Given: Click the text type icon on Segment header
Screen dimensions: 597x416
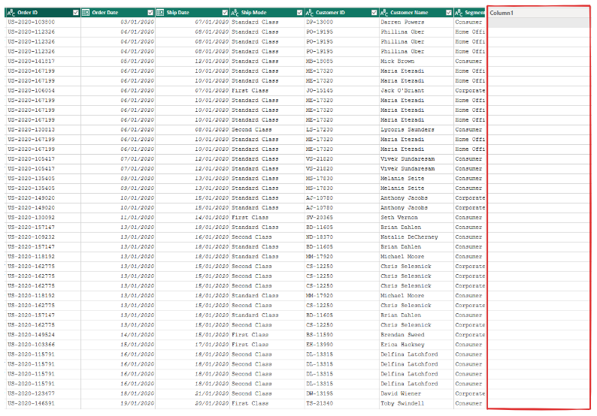Looking at the screenshot, I should [x=459, y=13].
